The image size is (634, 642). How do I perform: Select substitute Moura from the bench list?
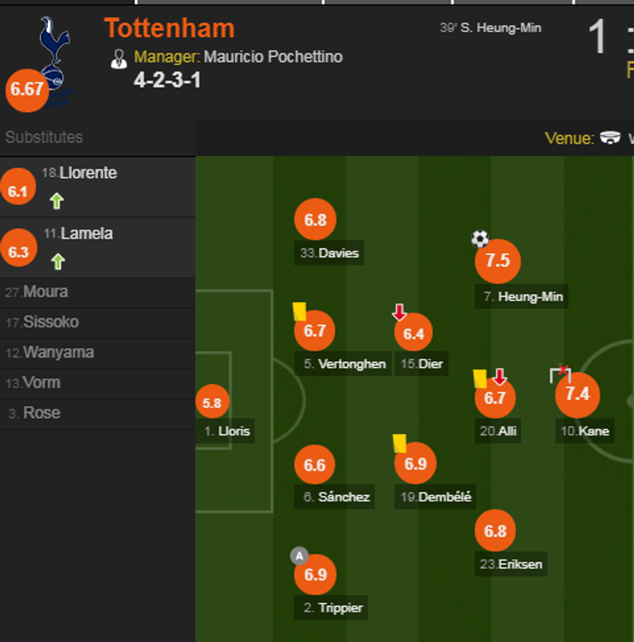click(45, 292)
